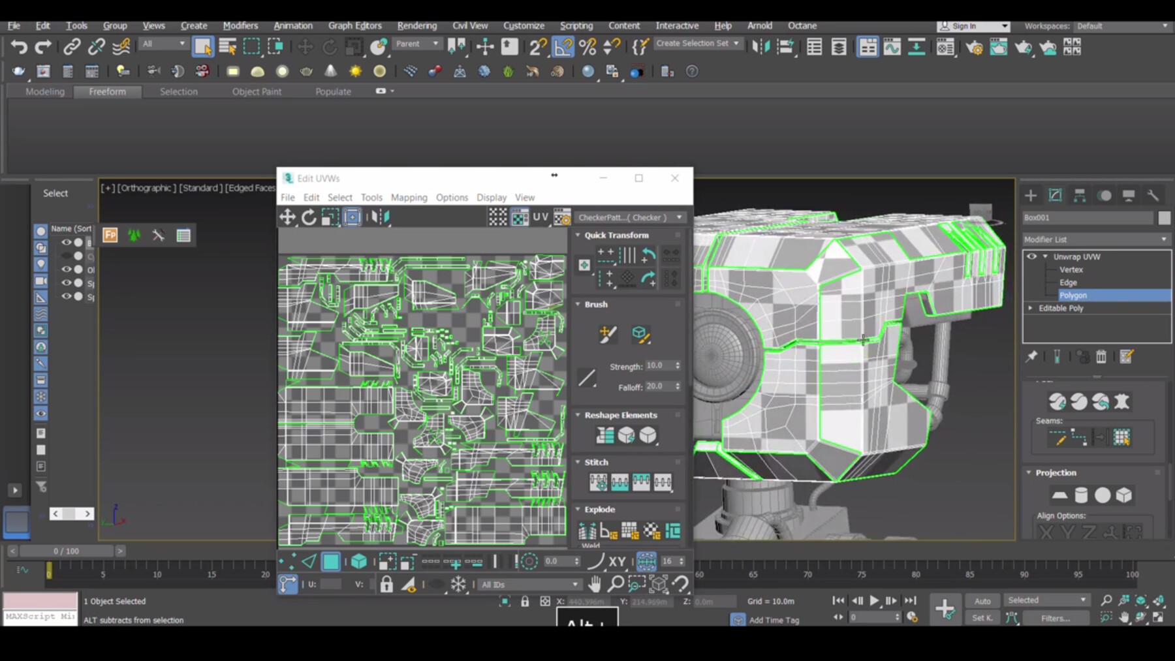Open the Modifier List dropdown
The width and height of the screenshot is (1175, 661).
(1095, 239)
